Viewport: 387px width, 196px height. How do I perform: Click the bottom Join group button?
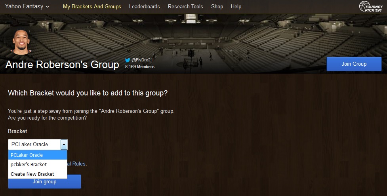[44, 182]
